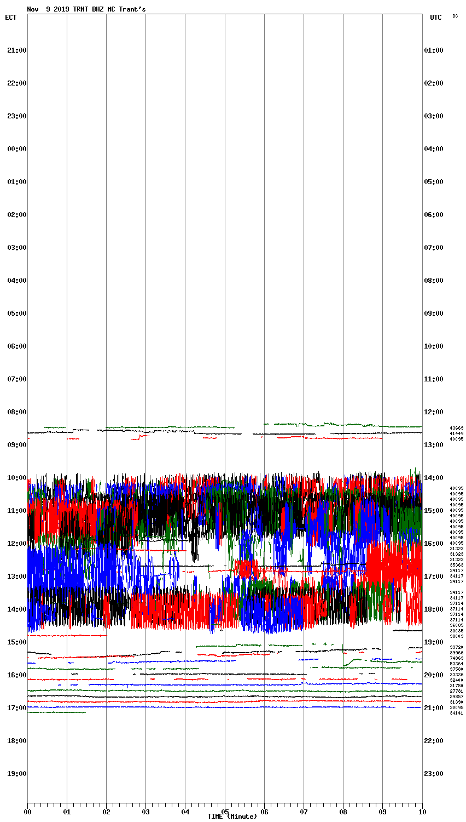The height and width of the screenshot is (822, 466).
Task: Click minute tick label 08 on bottom axis
Action: 343,812
